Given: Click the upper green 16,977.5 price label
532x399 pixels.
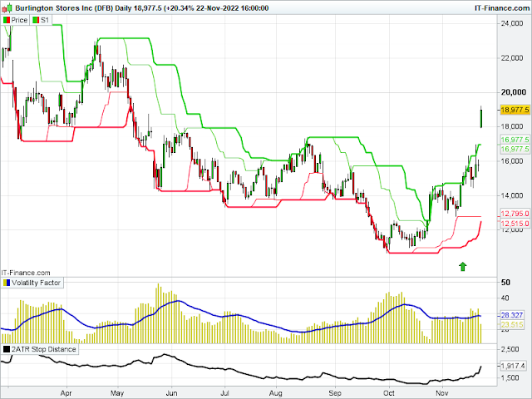Looking at the screenshot, I should tap(515, 140).
